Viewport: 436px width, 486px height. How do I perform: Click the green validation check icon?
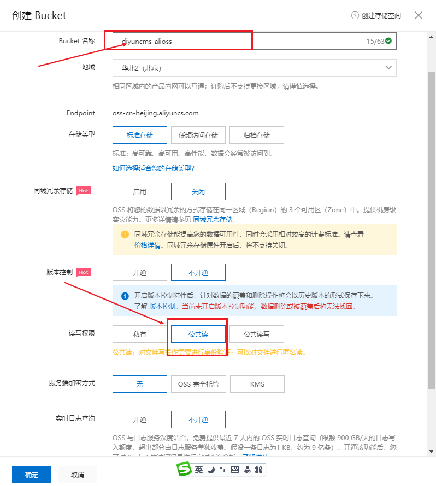coord(388,40)
